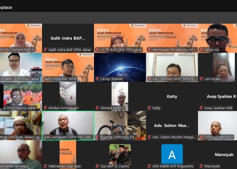Click large Galih Indra BAP... placeholder name
Screen dimensions: 237x169
pos(68,38)
